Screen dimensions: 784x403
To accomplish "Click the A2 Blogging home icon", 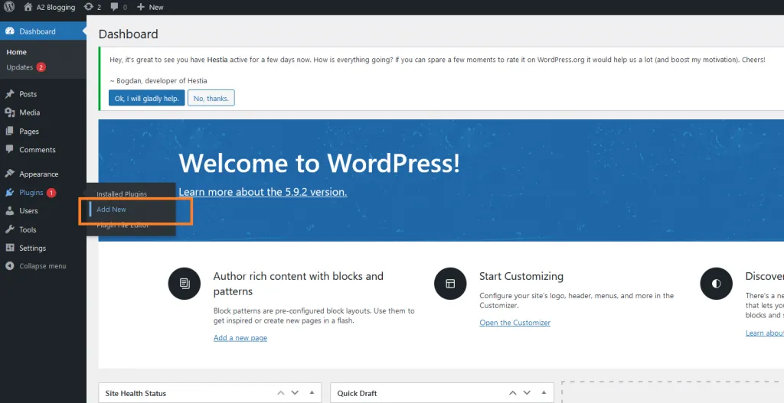I will click(28, 7).
